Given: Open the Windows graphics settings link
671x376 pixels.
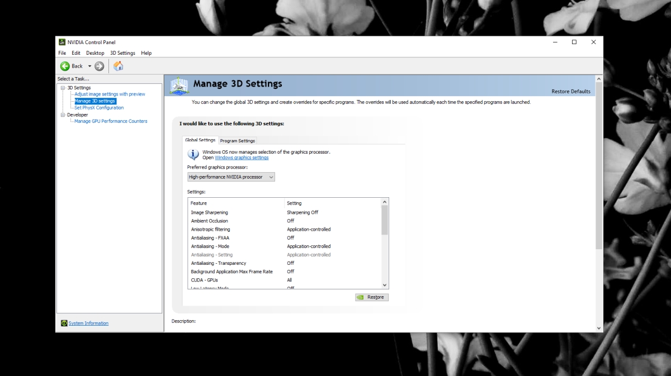Looking at the screenshot, I should click(242, 158).
